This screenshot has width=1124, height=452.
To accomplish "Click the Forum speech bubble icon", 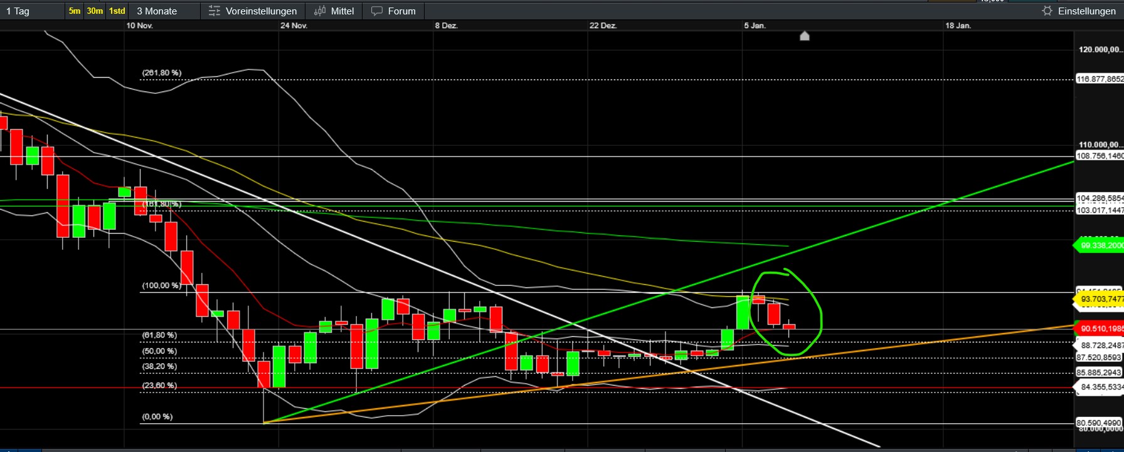I will 377,11.
